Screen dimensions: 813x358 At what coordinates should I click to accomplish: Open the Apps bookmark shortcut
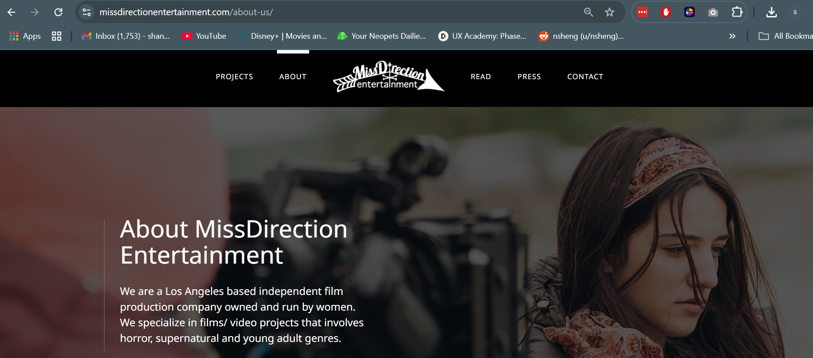pyautogui.click(x=25, y=36)
